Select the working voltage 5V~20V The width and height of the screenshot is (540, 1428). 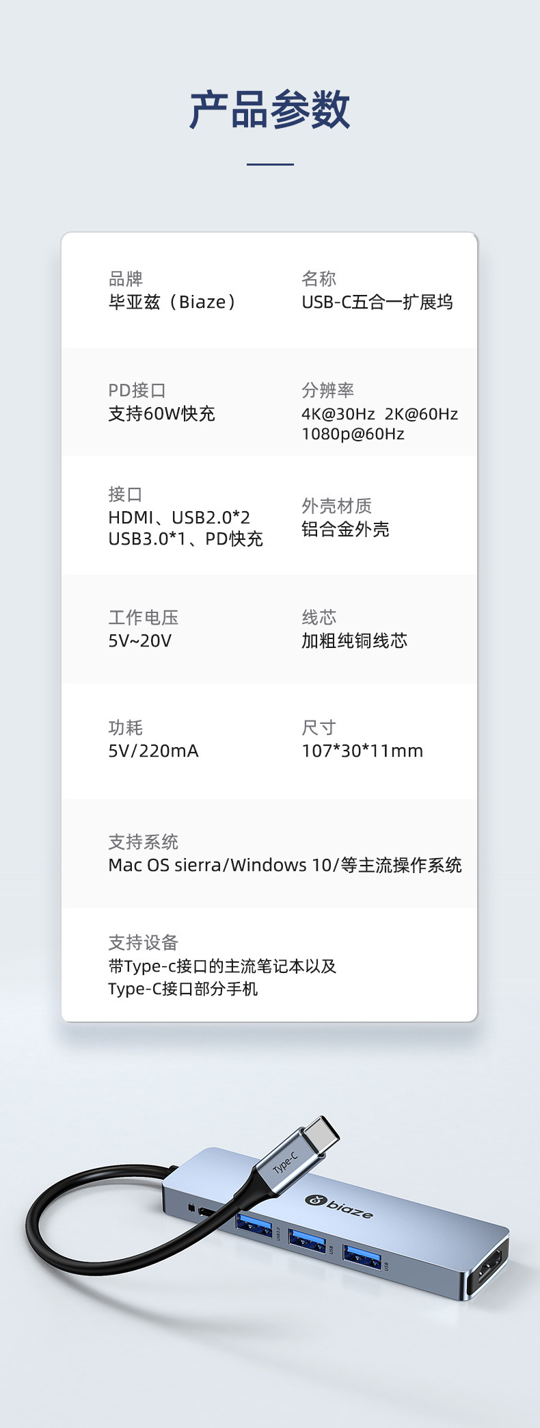[x=139, y=640]
